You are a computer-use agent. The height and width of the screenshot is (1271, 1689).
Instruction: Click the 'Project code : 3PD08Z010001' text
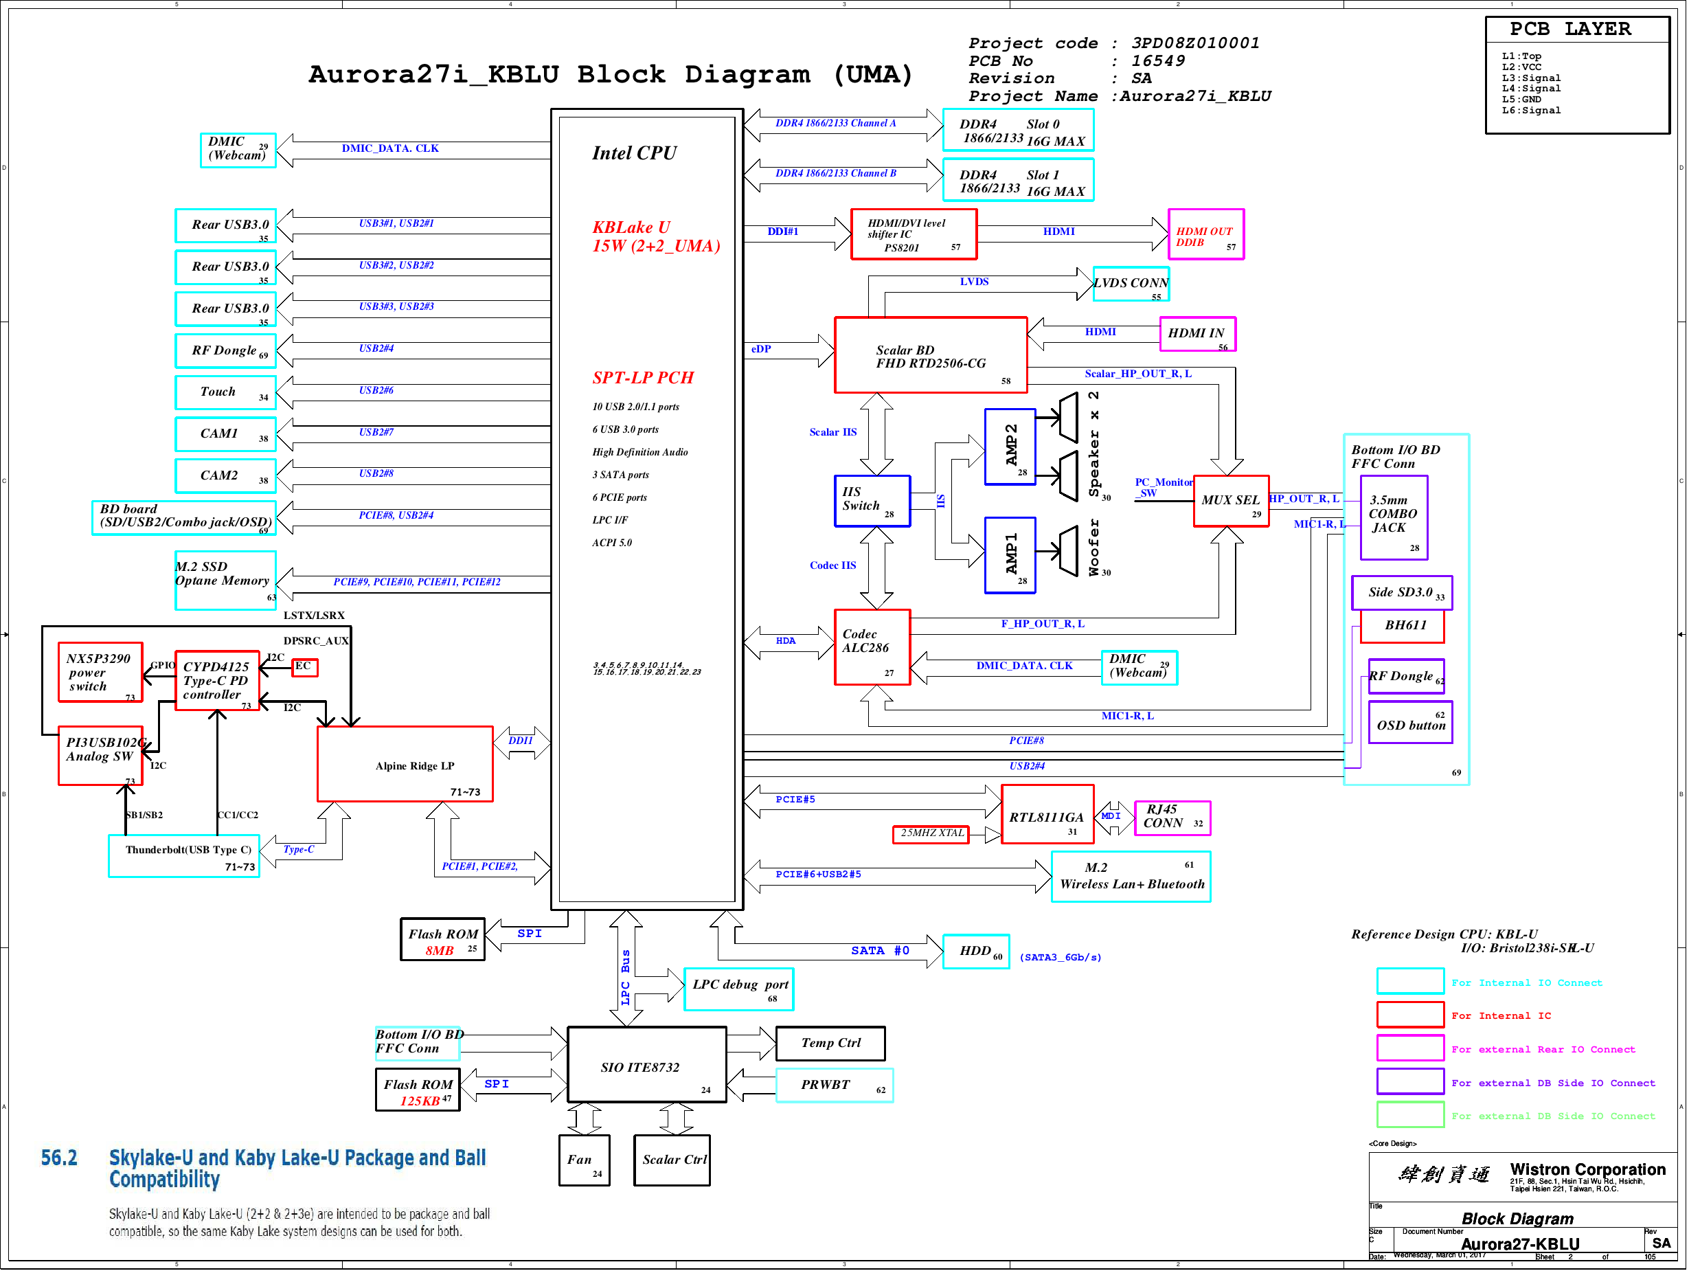click(1114, 43)
